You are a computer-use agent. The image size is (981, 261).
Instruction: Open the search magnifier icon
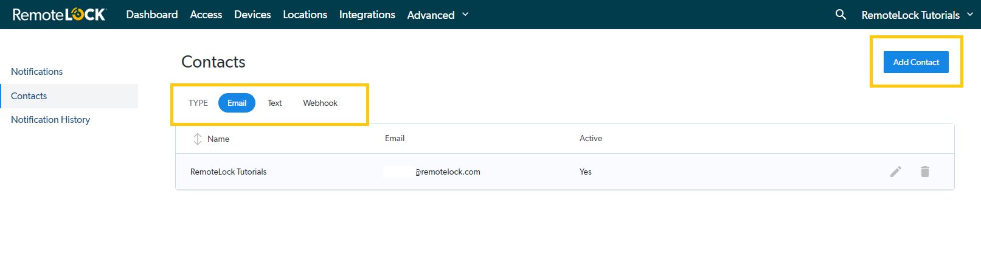(841, 14)
